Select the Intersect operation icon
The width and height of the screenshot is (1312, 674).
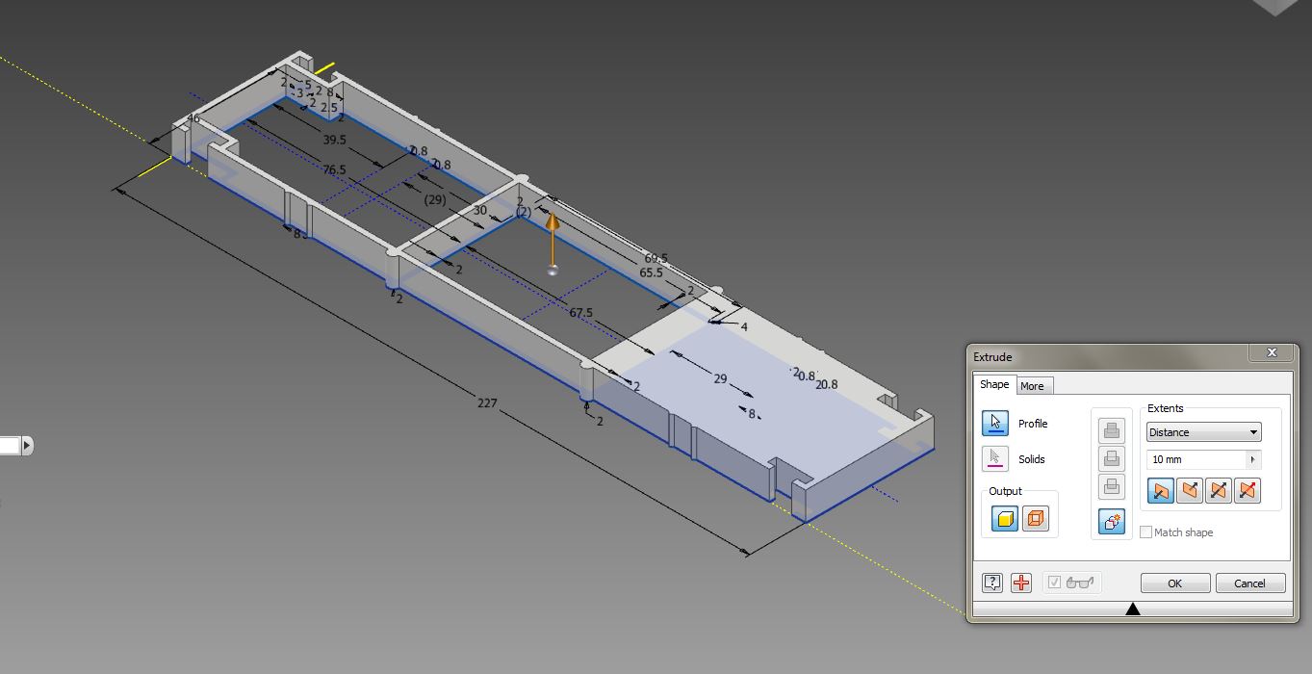[x=1113, y=486]
